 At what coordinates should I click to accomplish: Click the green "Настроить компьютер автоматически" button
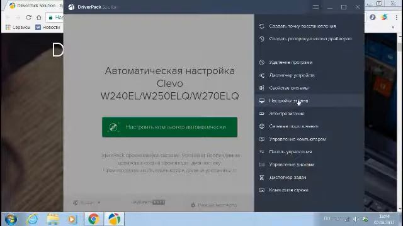pos(169,127)
